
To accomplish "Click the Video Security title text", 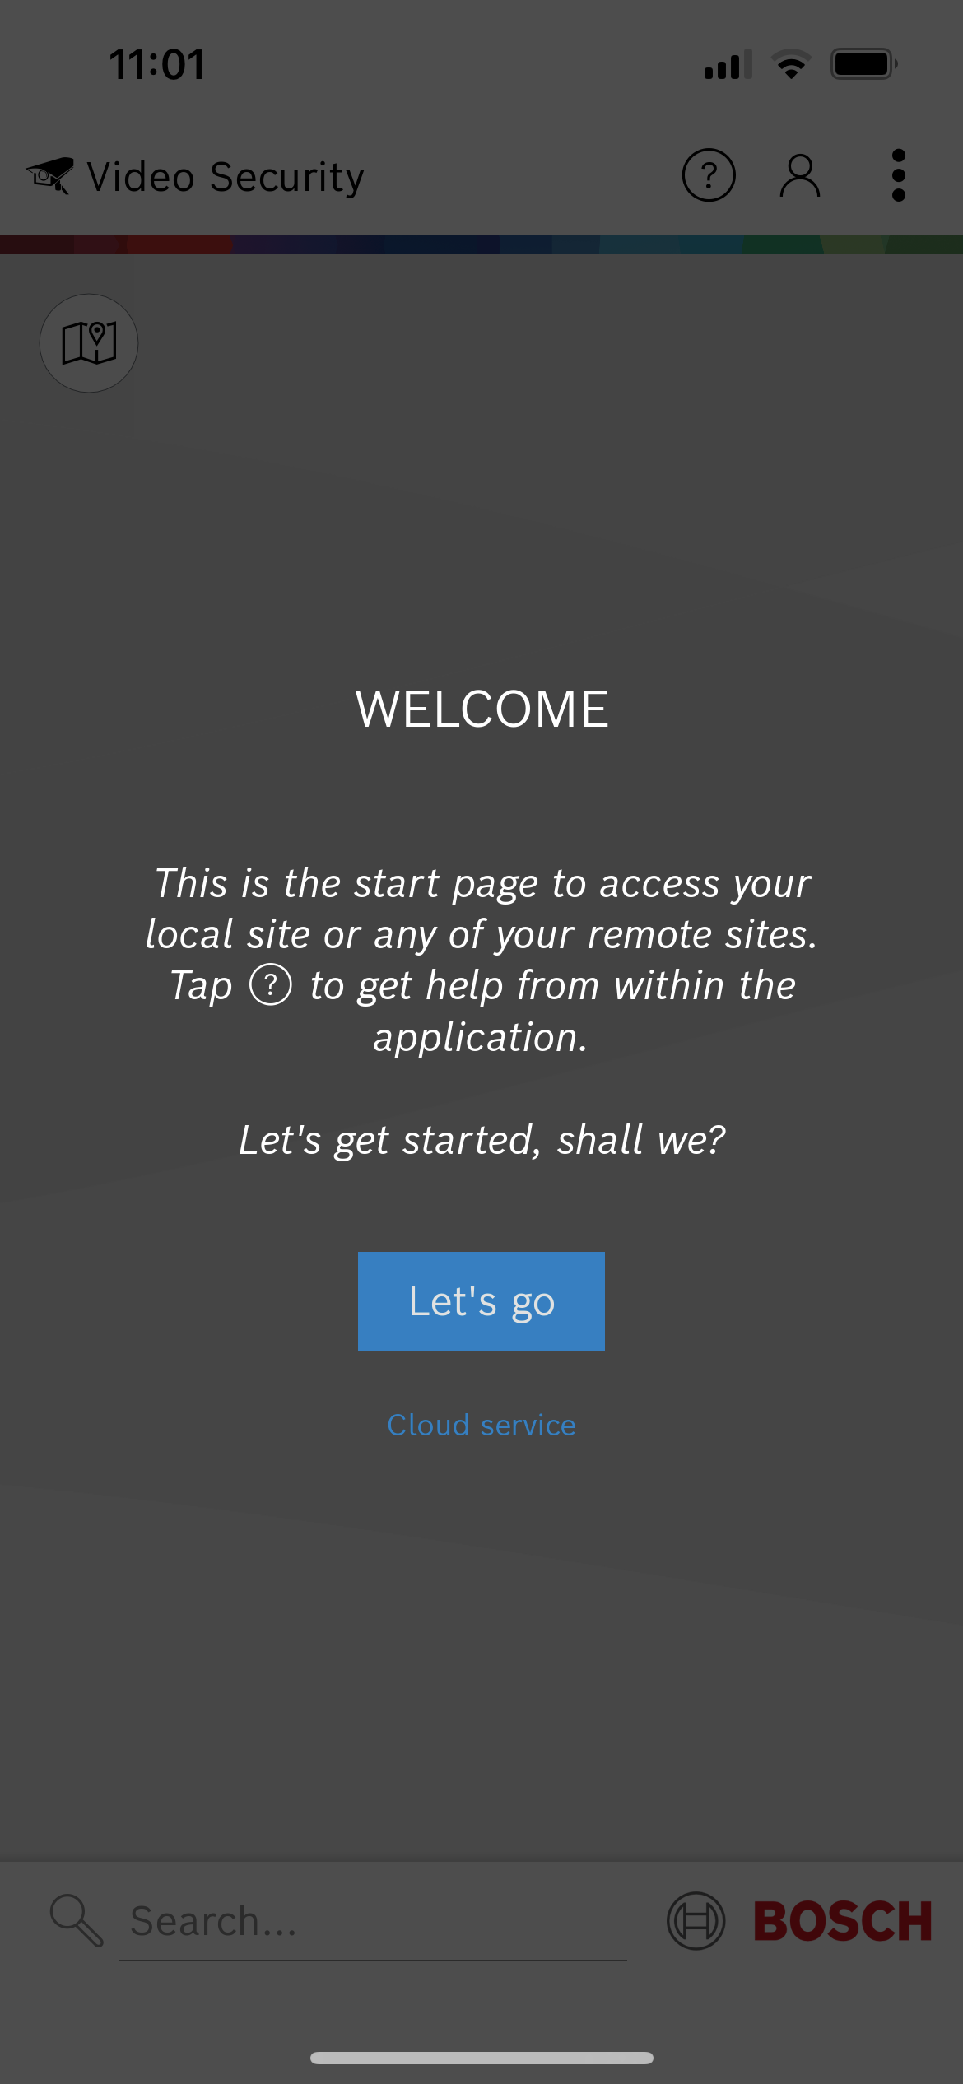I will pos(226,177).
